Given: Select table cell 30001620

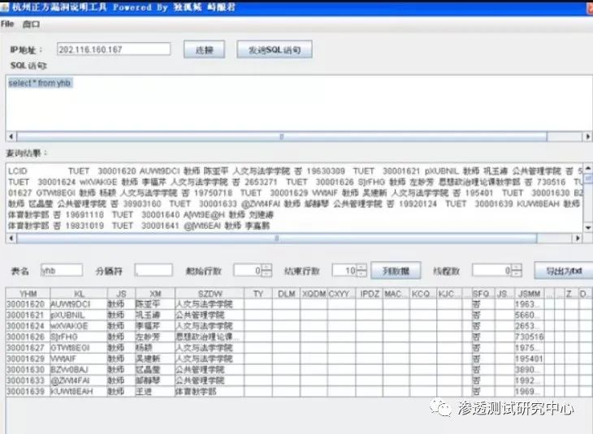Looking at the screenshot, I should [x=28, y=304].
